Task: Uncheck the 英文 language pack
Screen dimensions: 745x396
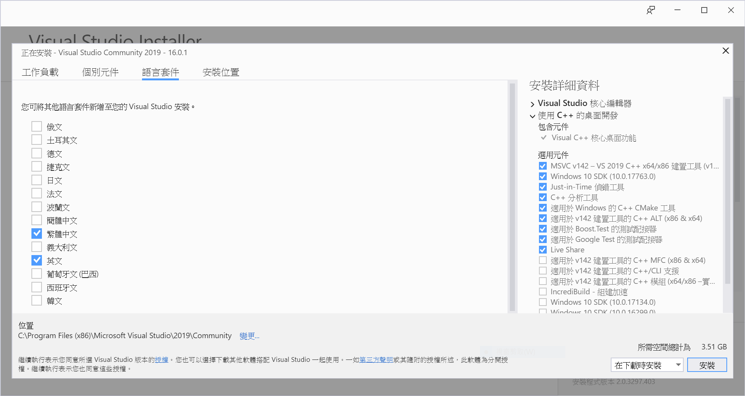Action: pos(37,261)
